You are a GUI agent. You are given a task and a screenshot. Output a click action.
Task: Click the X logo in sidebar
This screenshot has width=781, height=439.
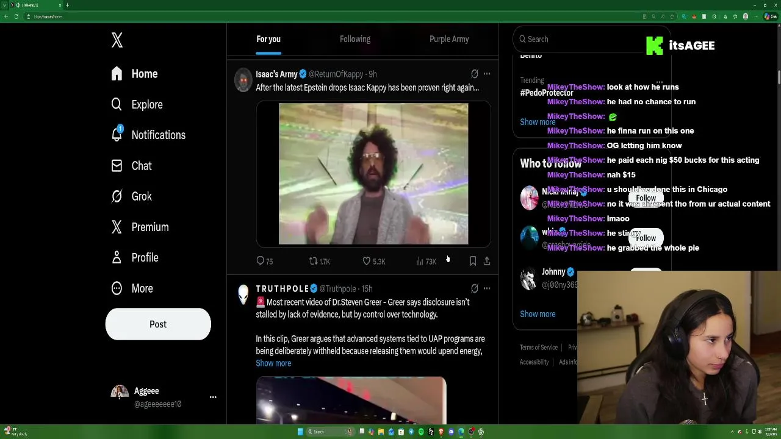(117, 40)
